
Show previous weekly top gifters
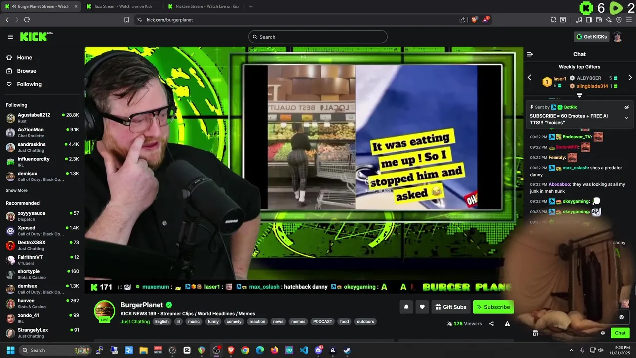[x=529, y=78]
